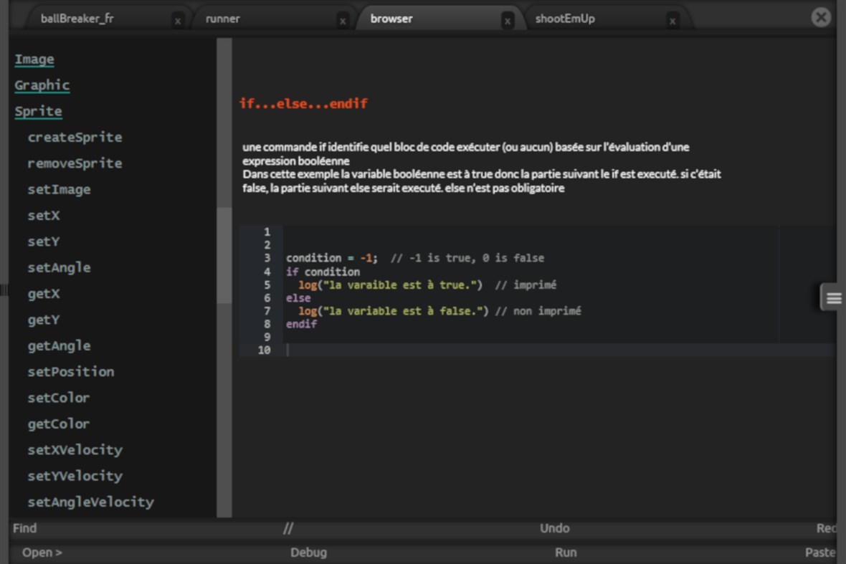Select the browser tab
Viewport: 846px width, 564px height.
point(391,19)
